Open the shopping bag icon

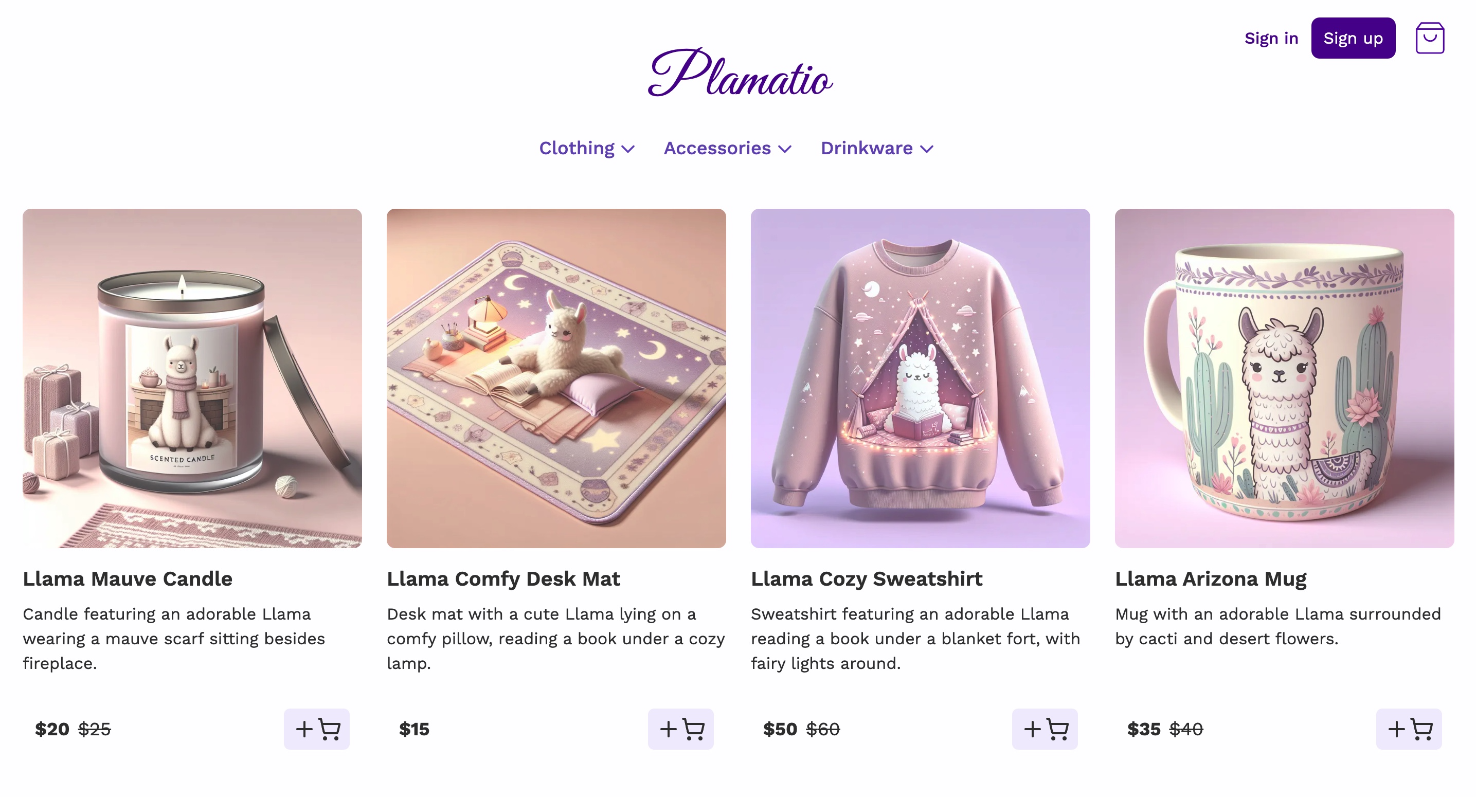[x=1430, y=38]
